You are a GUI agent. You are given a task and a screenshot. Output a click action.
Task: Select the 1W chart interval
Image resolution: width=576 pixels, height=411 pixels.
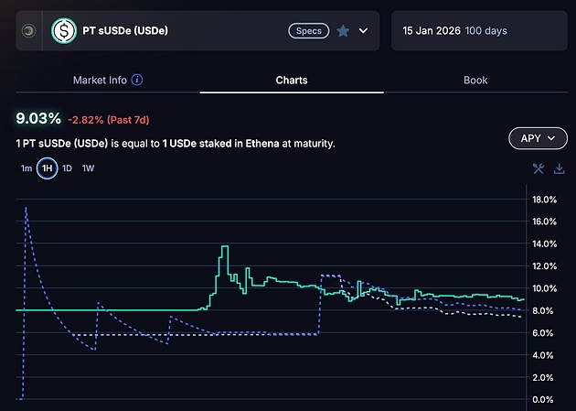point(88,168)
